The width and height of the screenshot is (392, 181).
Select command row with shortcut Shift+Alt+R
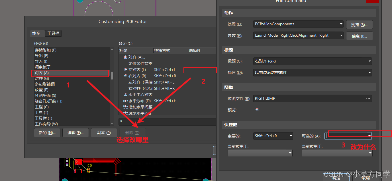point(168,88)
